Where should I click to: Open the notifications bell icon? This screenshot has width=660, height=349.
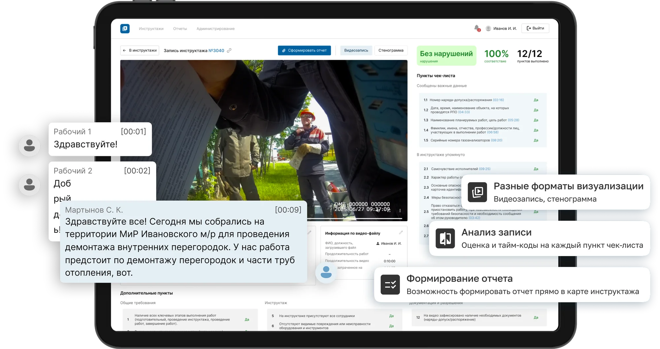[477, 28]
